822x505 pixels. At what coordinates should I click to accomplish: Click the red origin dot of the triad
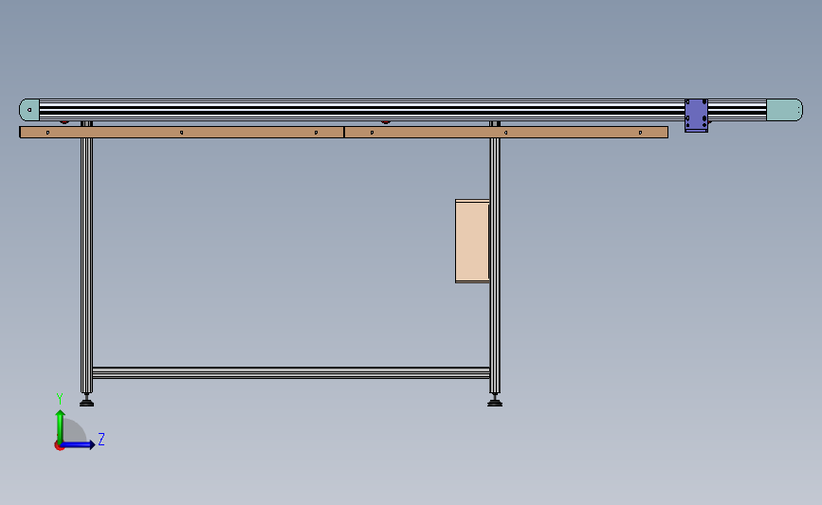[59, 446]
